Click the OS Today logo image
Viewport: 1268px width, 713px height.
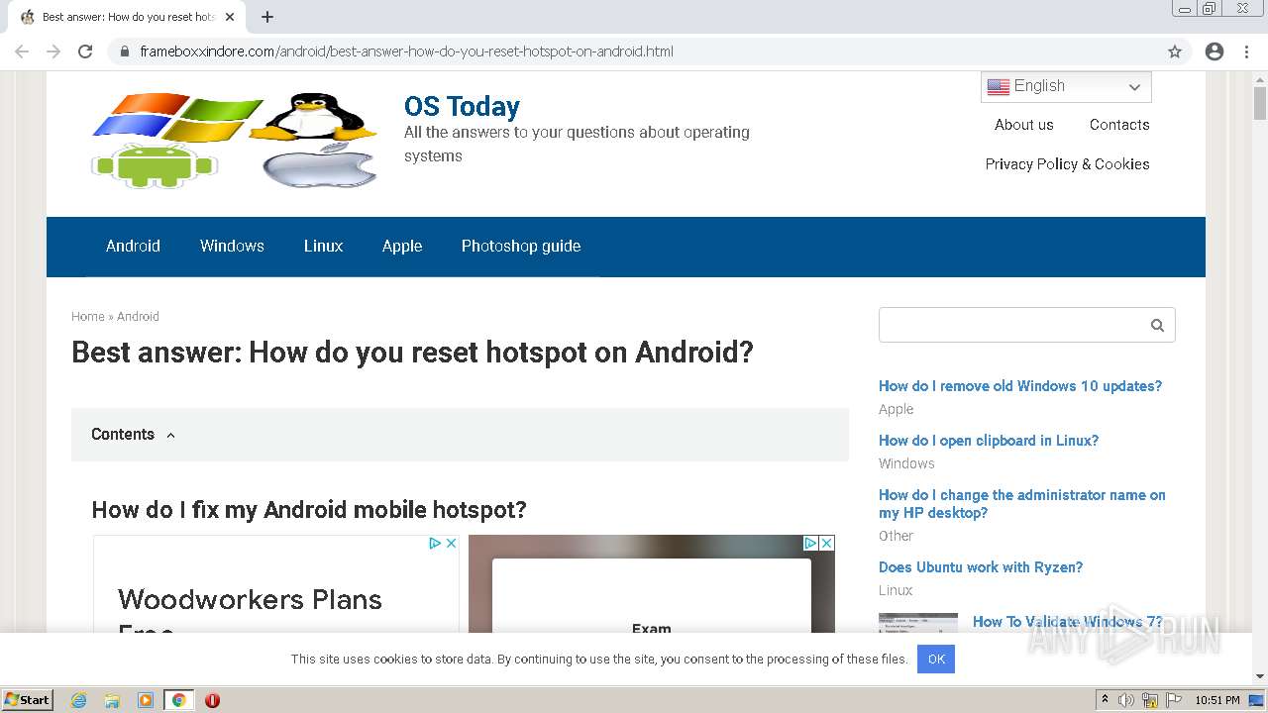235,141
